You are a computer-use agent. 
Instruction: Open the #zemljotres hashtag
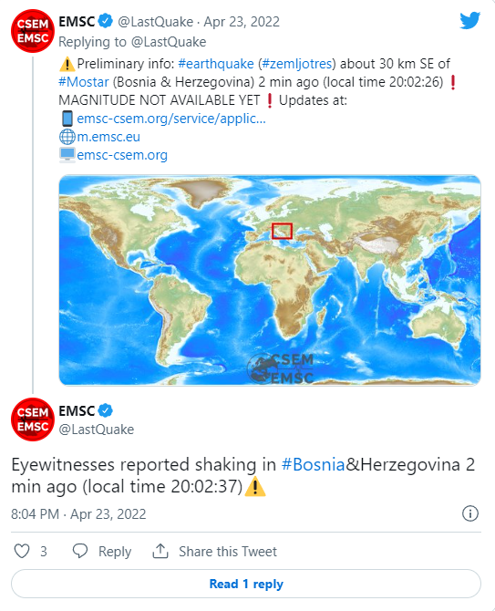click(297, 64)
